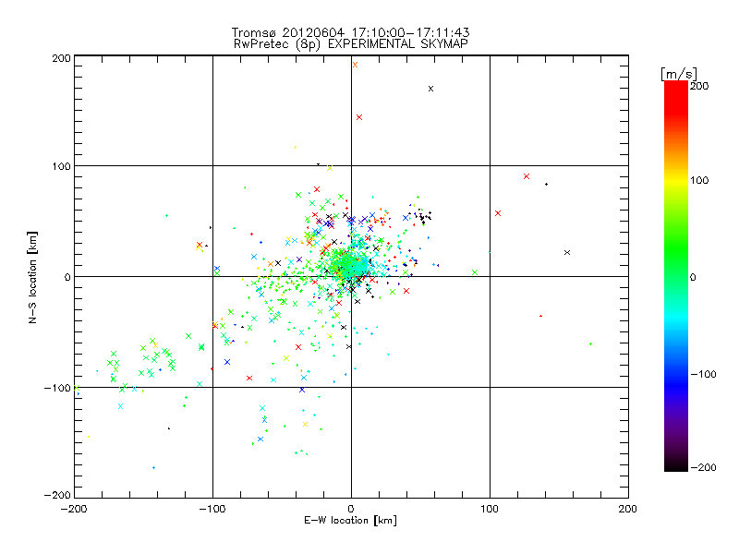Click the '100' tick label on the N-S axis

[61, 166]
